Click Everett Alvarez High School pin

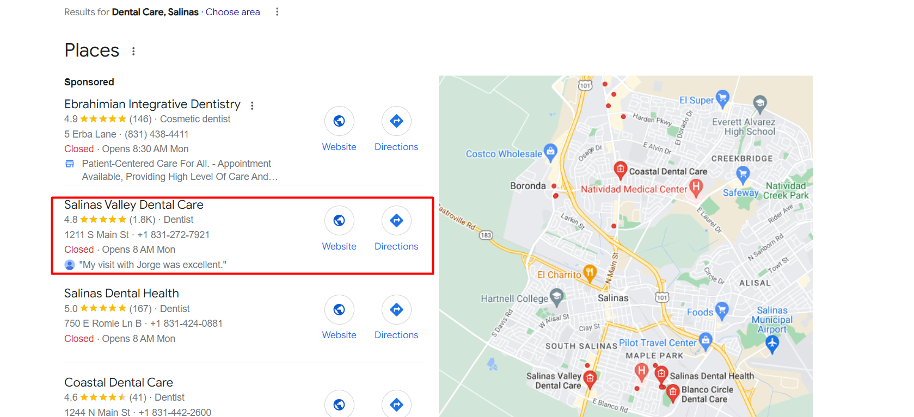pyautogui.click(x=759, y=103)
